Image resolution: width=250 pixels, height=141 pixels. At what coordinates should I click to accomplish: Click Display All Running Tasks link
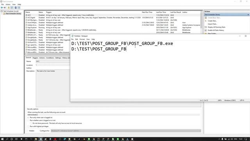tap(216, 27)
